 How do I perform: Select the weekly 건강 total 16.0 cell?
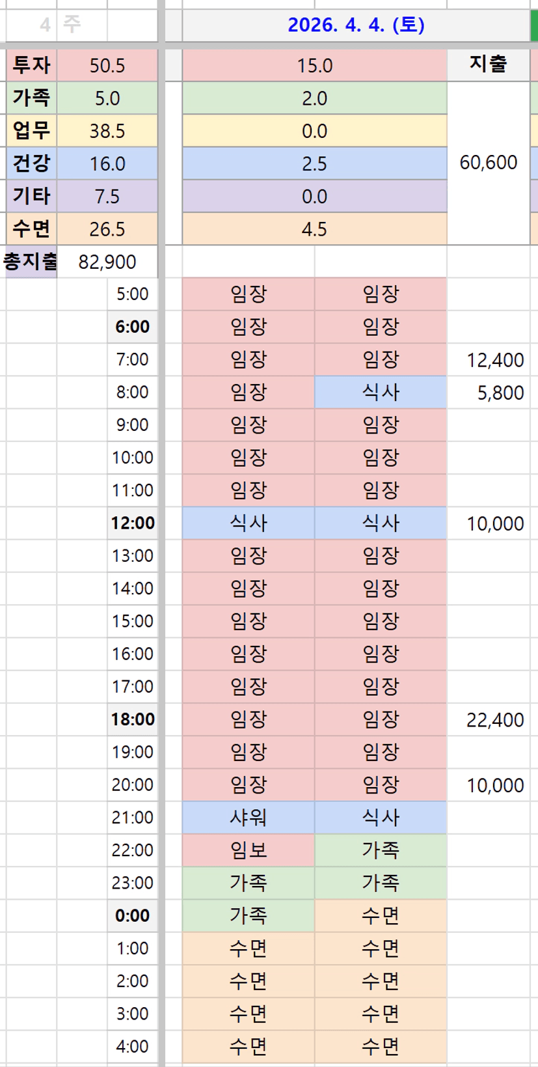[107, 163]
